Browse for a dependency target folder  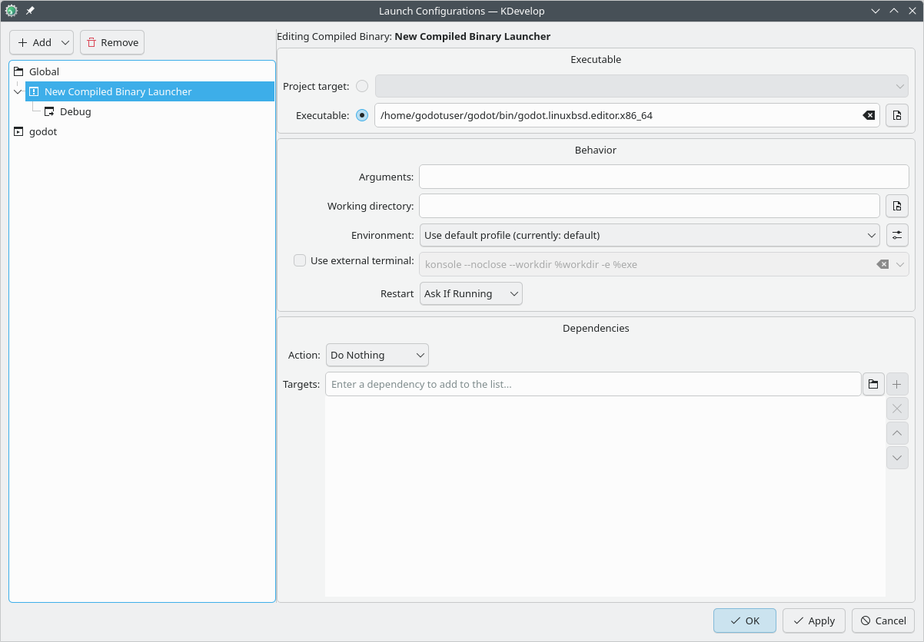873,384
